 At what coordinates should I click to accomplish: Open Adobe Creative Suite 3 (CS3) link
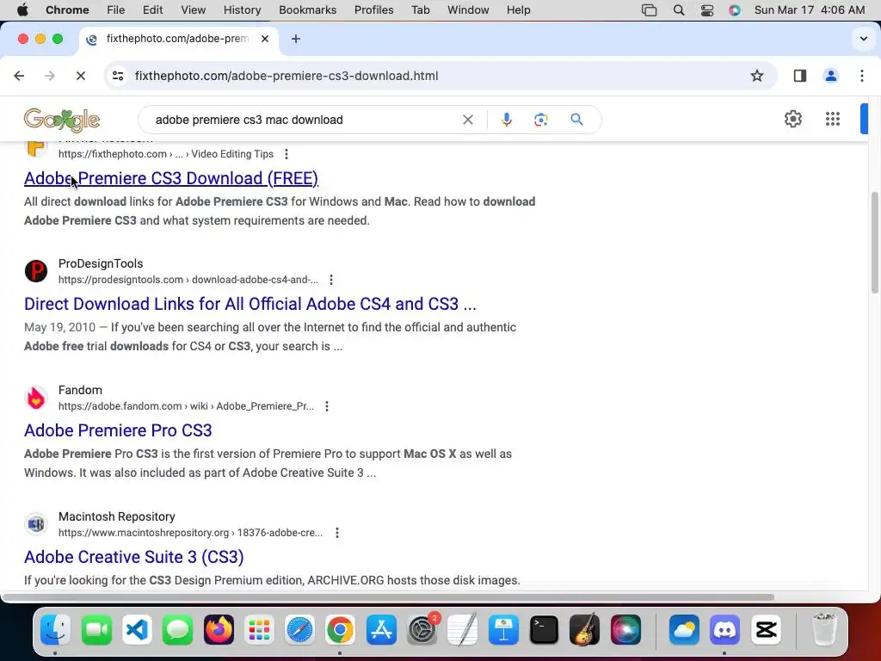point(133,557)
